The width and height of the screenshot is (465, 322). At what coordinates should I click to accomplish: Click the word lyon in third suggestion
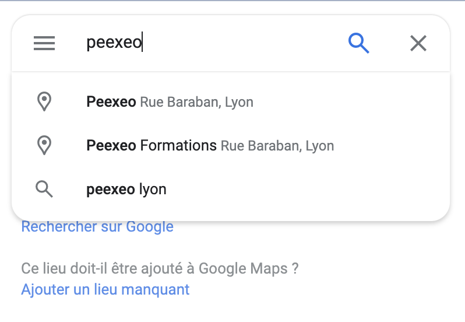pyautogui.click(x=153, y=190)
